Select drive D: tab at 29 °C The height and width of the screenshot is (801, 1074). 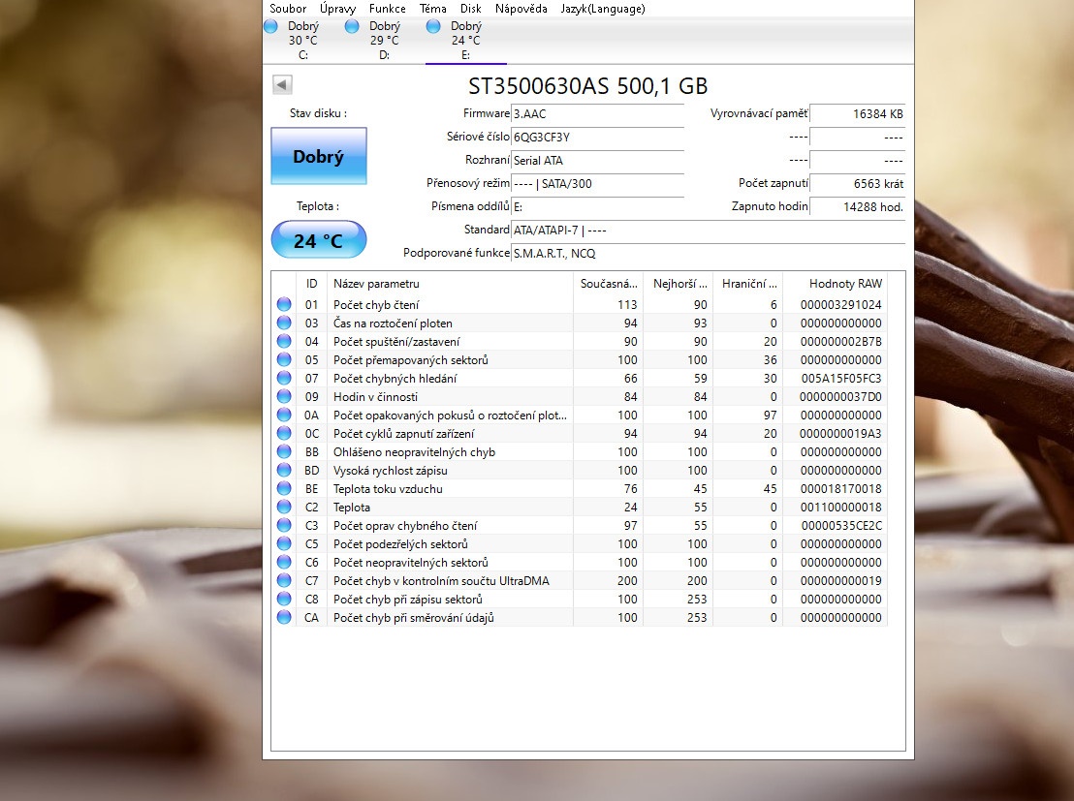(384, 41)
